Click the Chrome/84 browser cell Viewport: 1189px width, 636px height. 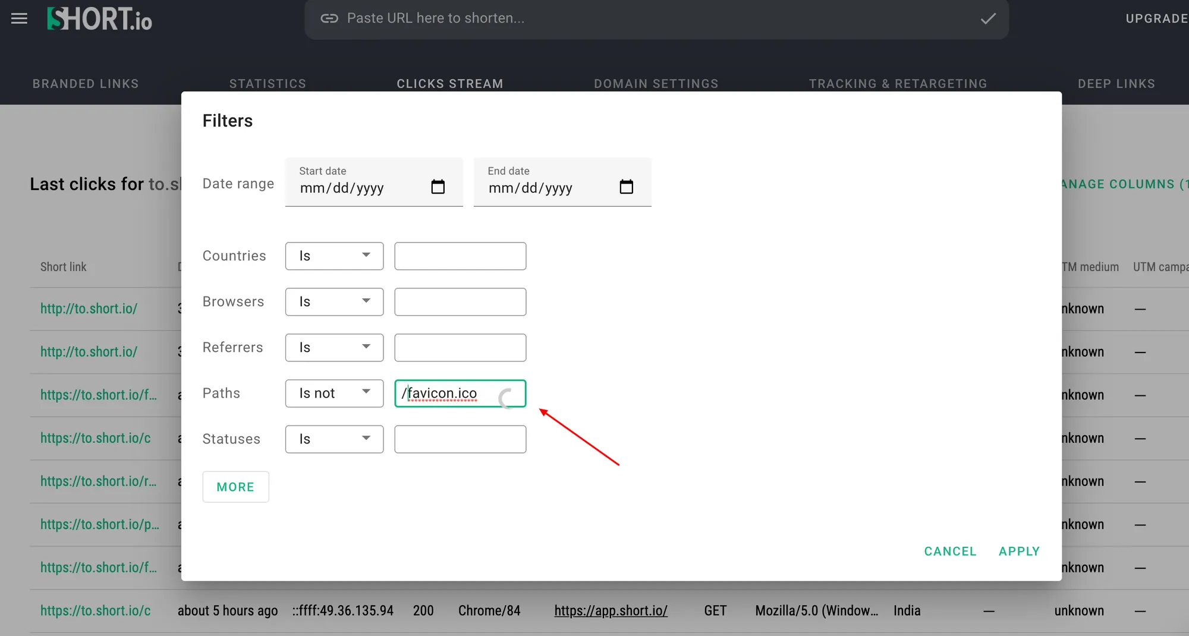[x=489, y=611]
